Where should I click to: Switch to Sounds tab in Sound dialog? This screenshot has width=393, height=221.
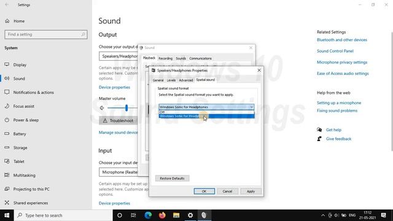(181, 58)
